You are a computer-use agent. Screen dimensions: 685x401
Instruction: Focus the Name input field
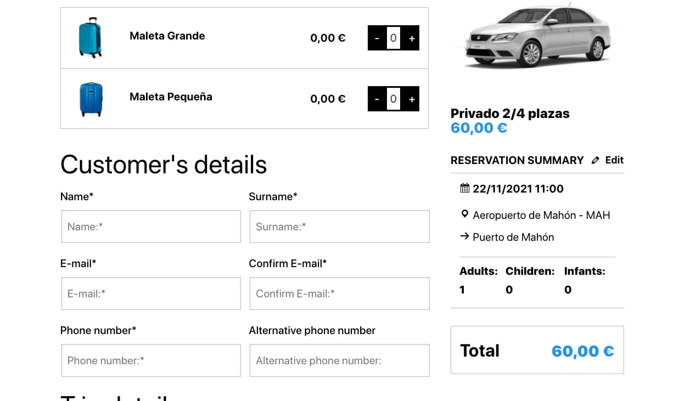[151, 227]
